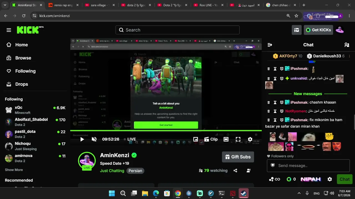
Task: Zoom indicator icon in address bar
Action: 288,16
